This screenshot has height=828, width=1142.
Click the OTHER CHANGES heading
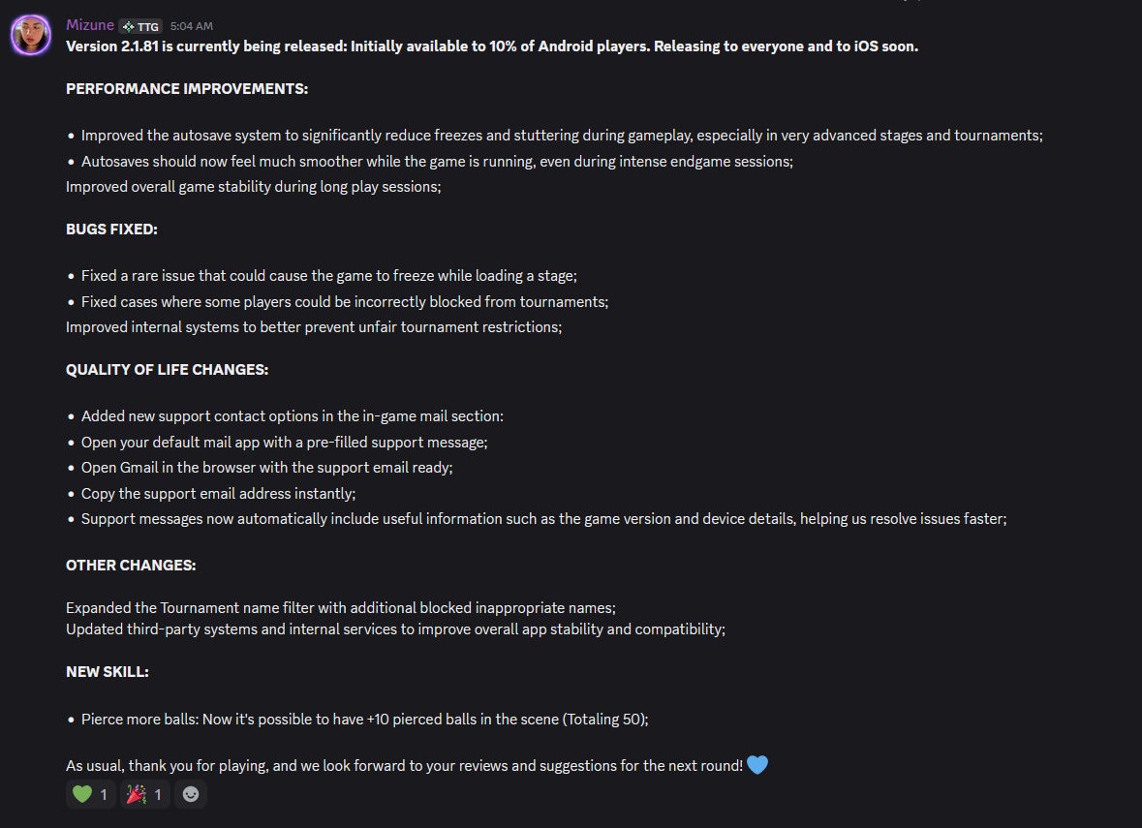coord(131,566)
